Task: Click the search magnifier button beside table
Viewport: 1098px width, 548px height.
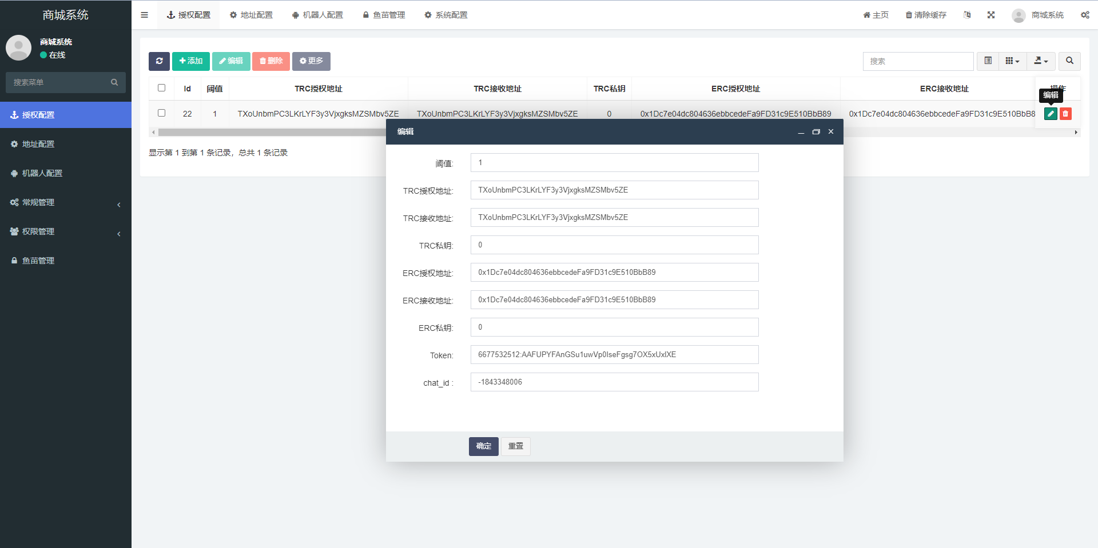Action: (1069, 61)
